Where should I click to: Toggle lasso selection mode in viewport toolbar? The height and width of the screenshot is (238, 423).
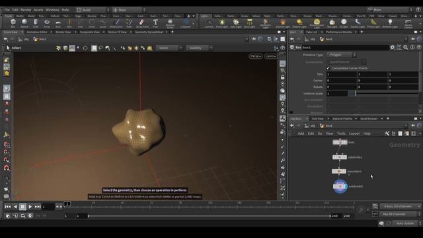tap(101, 48)
